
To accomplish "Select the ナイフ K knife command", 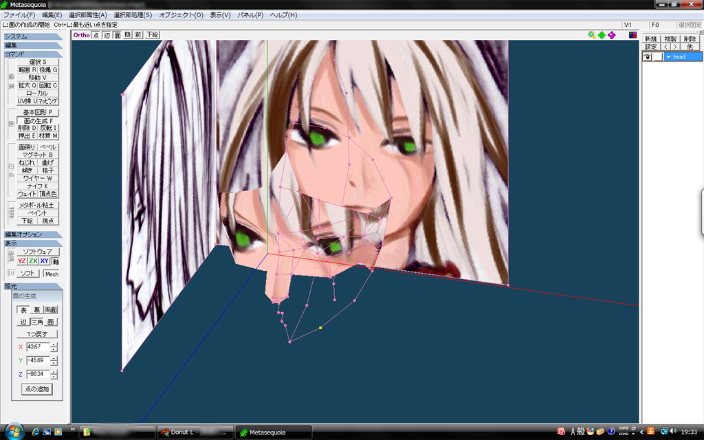I will pos(38,186).
